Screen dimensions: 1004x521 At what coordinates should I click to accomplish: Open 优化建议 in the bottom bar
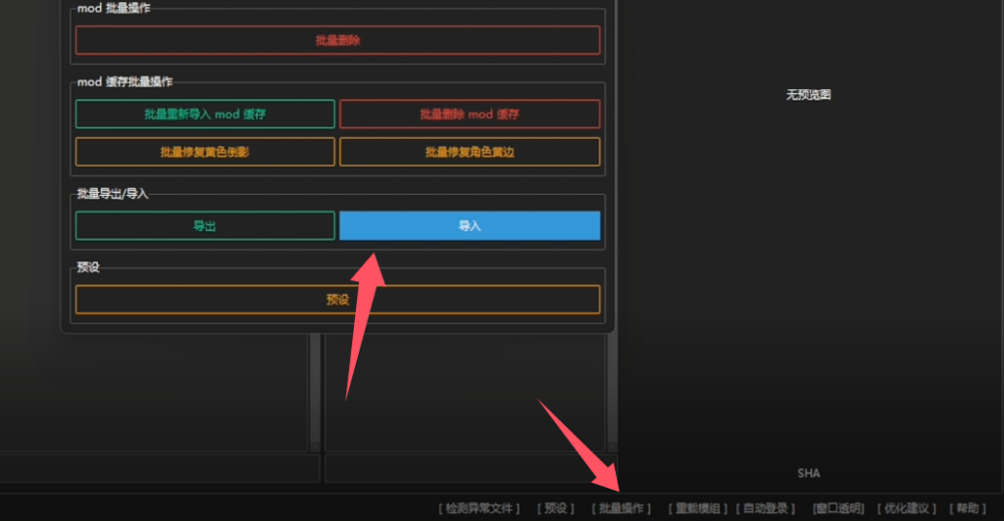pos(909,508)
